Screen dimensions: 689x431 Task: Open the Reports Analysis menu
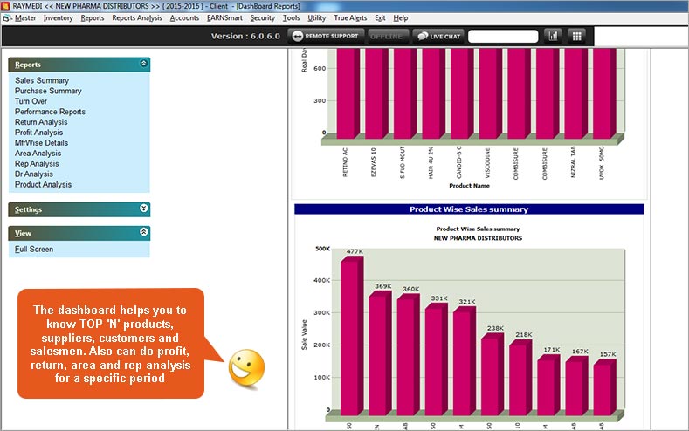[x=137, y=17]
